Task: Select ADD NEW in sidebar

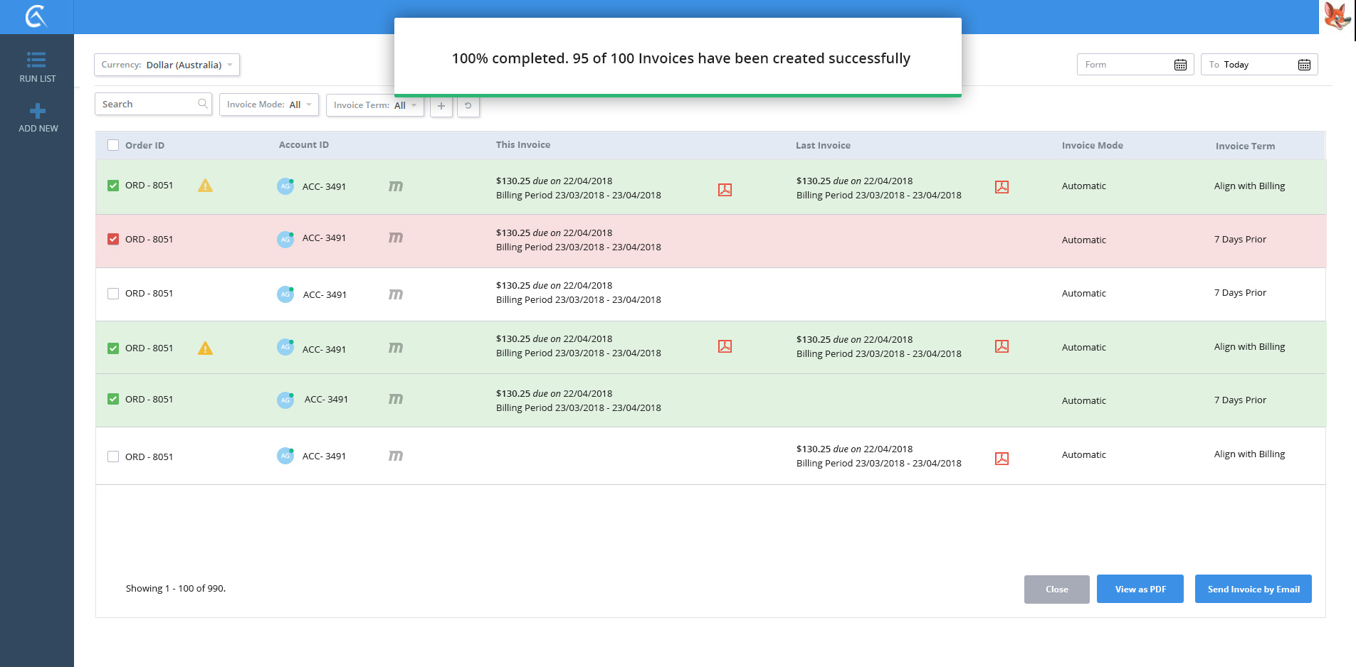Action: pyautogui.click(x=38, y=117)
